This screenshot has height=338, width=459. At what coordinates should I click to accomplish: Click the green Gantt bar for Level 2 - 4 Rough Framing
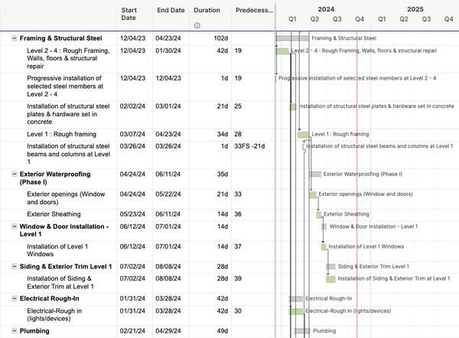pyautogui.click(x=282, y=51)
